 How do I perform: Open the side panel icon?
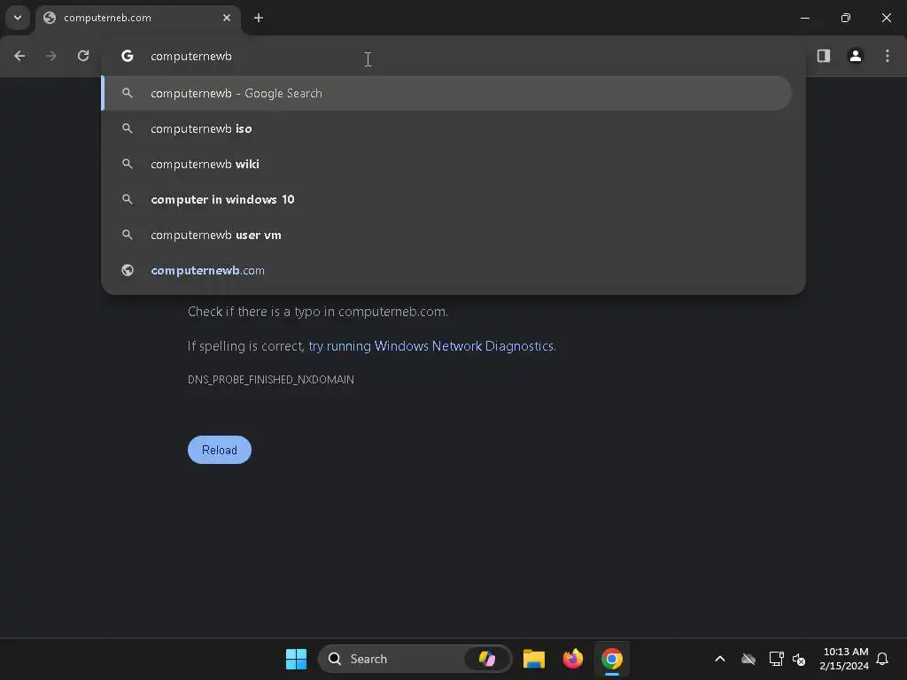click(x=823, y=56)
